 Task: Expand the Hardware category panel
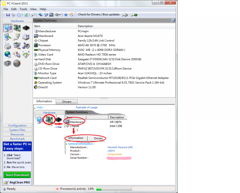point(17,21)
